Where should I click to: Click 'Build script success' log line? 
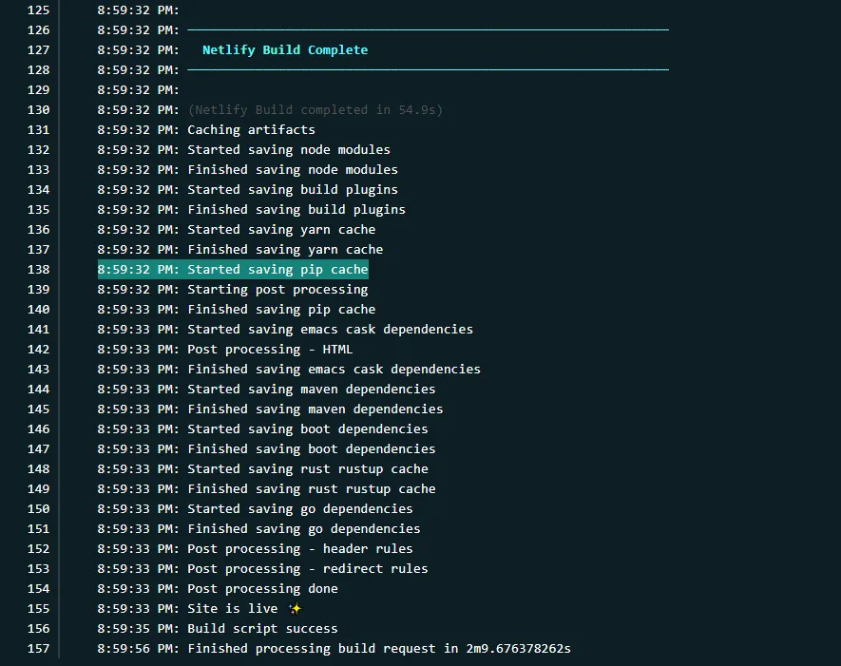[218, 628]
